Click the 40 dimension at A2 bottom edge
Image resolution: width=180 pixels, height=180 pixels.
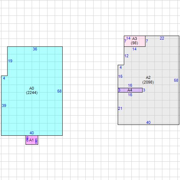(148, 122)
